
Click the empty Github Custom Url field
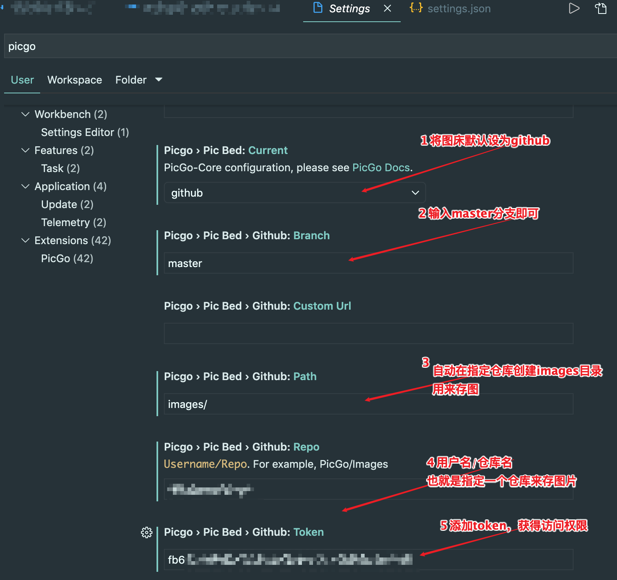368,334
